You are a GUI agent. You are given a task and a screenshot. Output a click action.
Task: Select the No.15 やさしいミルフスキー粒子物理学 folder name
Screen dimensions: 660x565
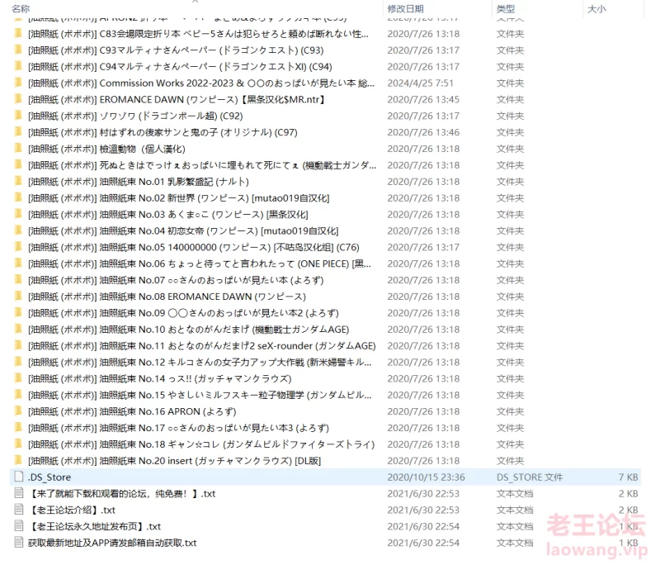click(200, 395)
